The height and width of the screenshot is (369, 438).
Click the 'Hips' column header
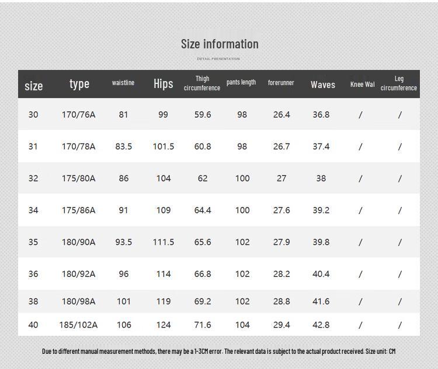pyautogui.click(x=163, y=84)
